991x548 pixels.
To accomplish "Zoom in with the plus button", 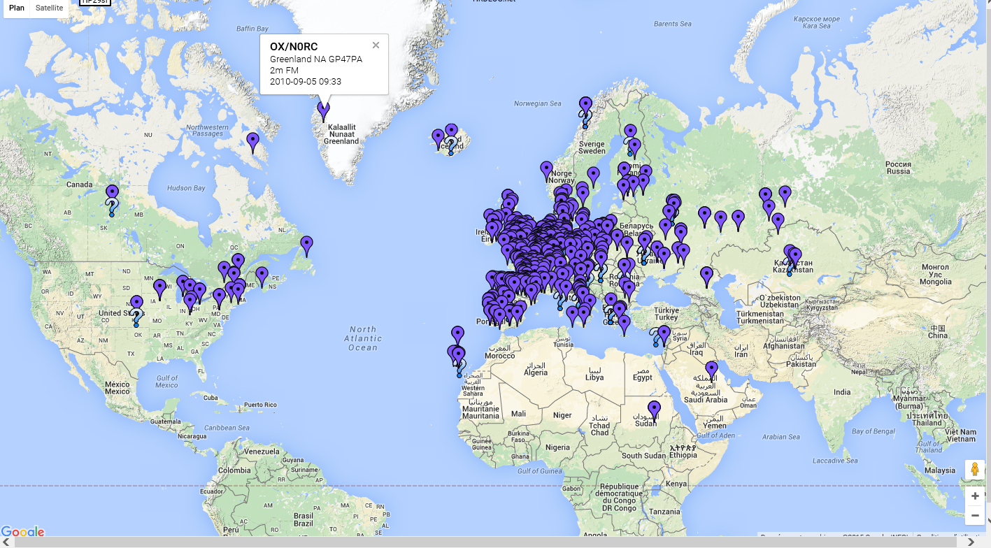I will (975, 496).
